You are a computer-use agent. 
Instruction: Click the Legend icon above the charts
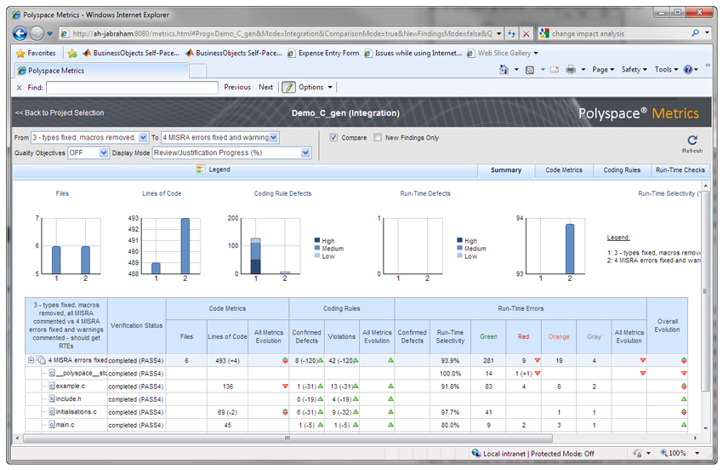point(201,169)
